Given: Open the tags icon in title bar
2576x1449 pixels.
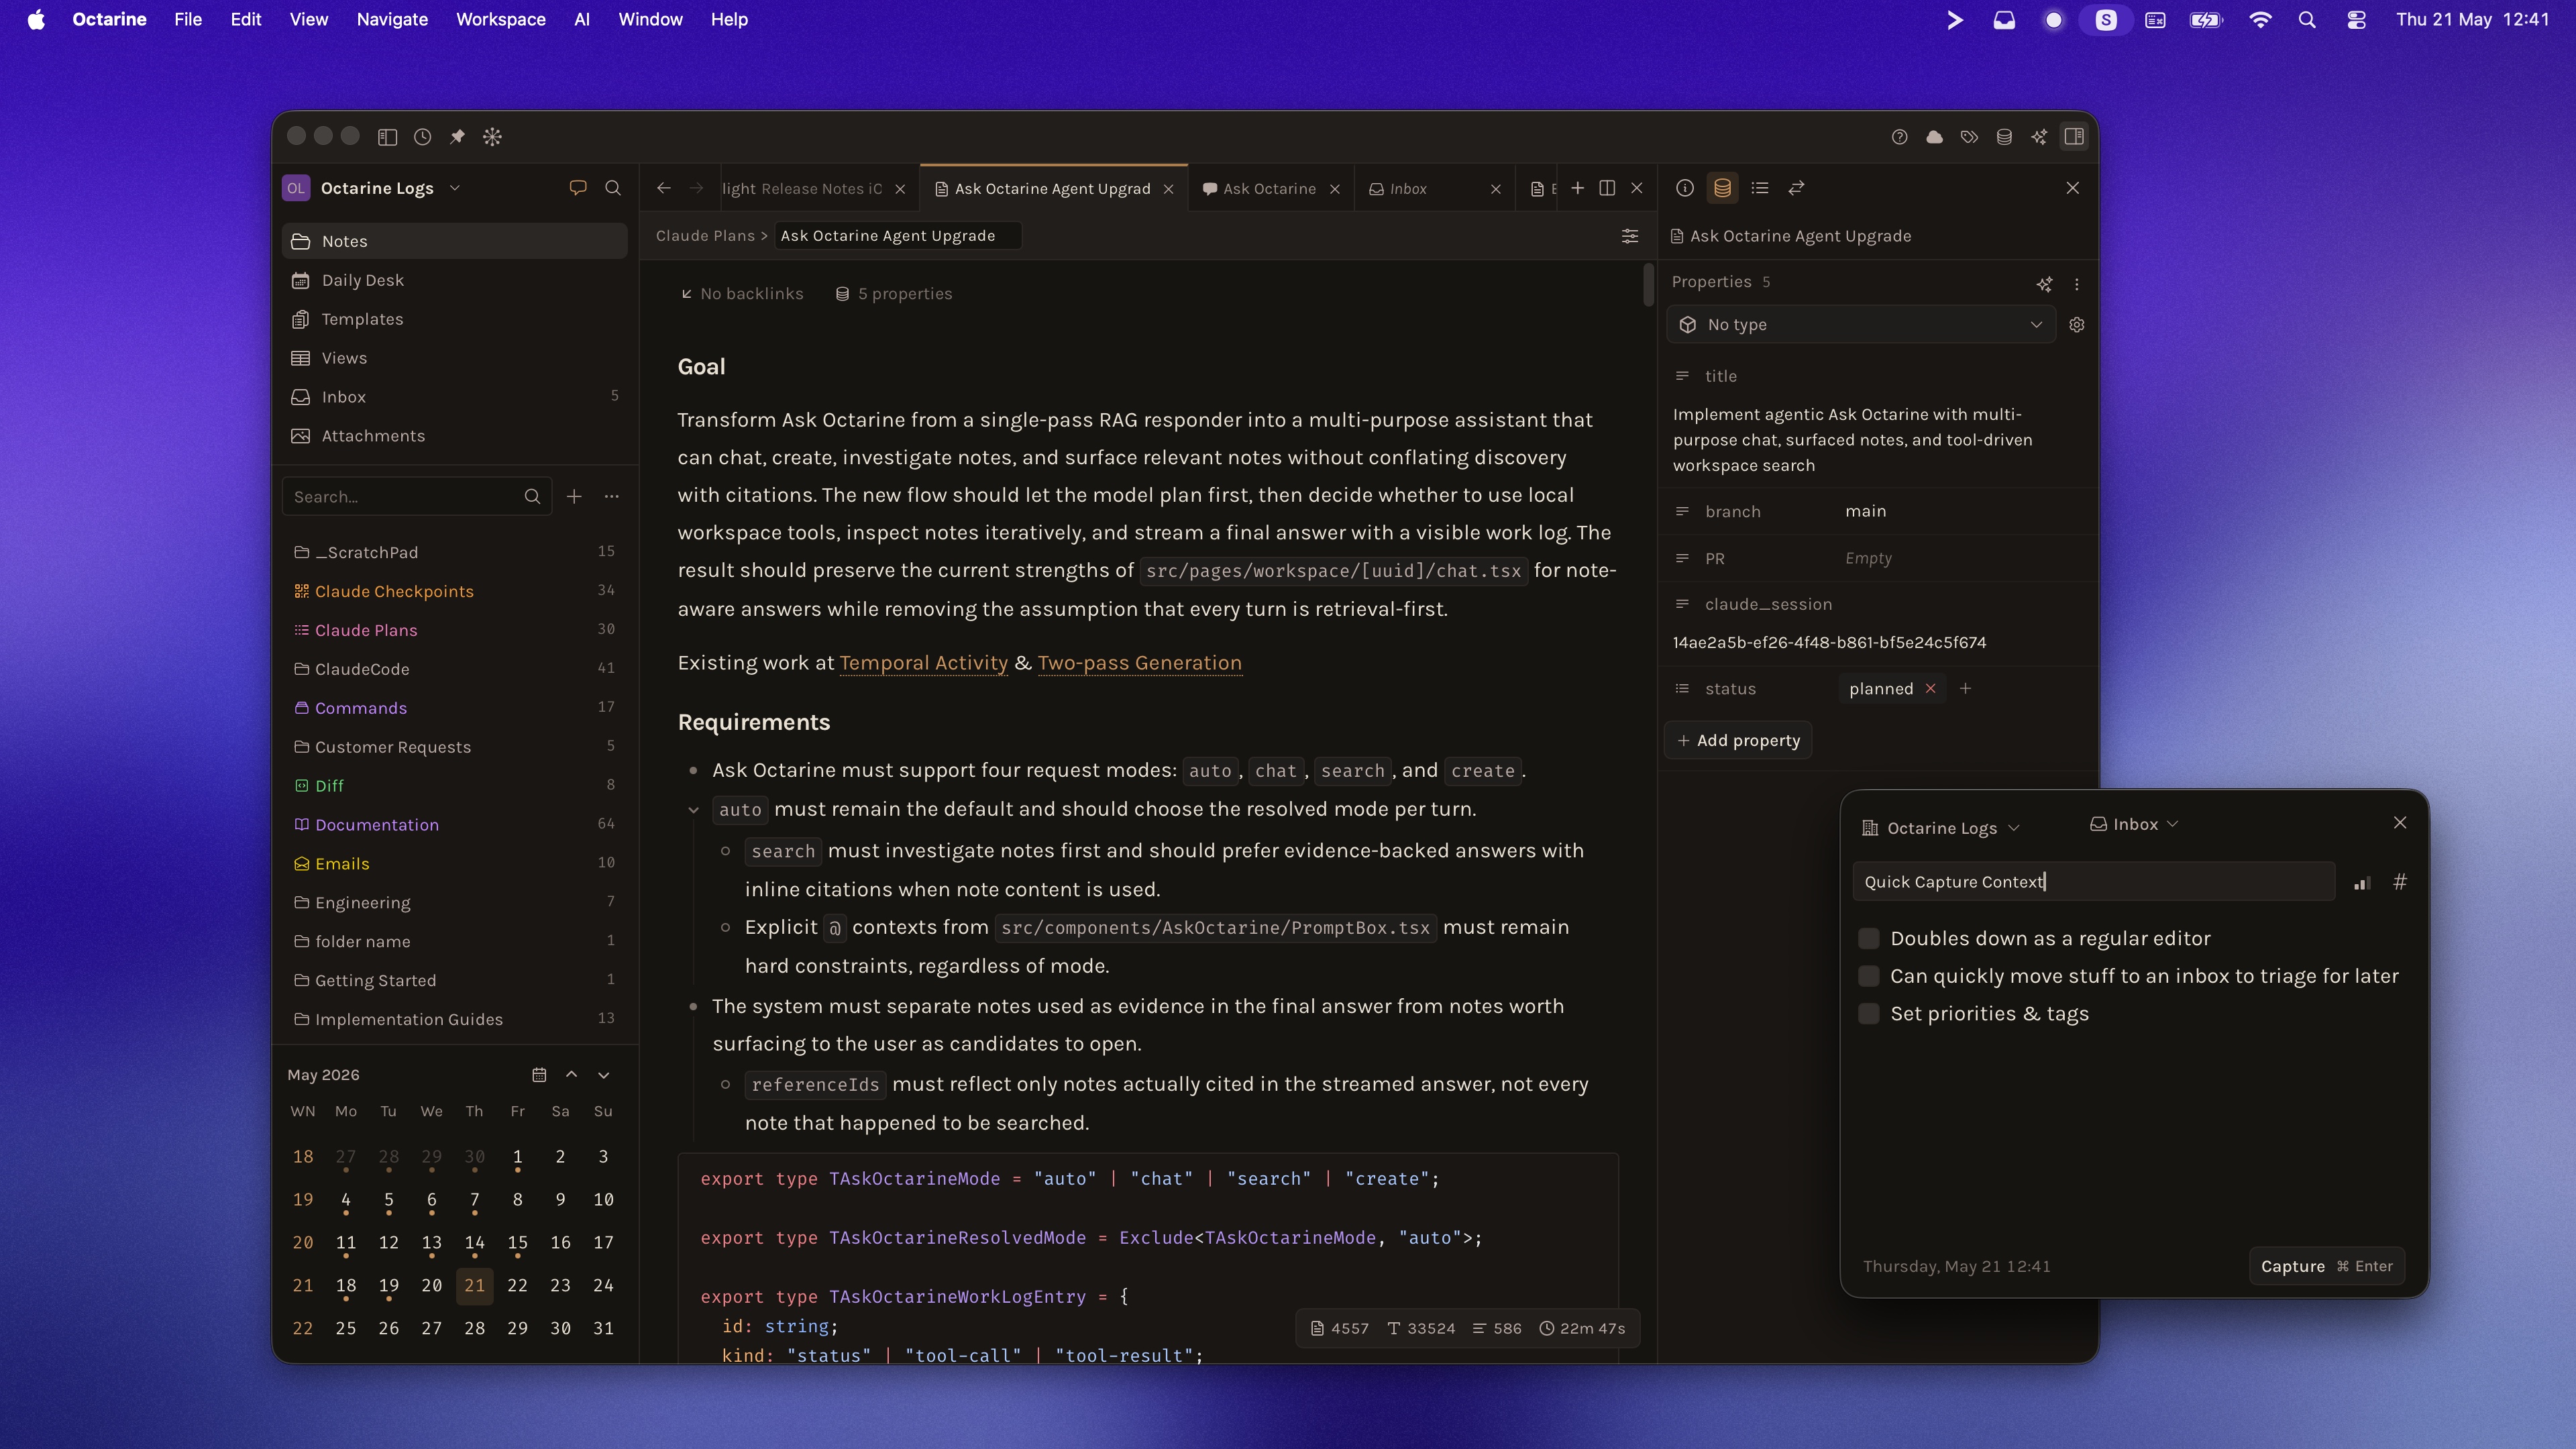Looking at the screenshot, I should pos(1969,137).
